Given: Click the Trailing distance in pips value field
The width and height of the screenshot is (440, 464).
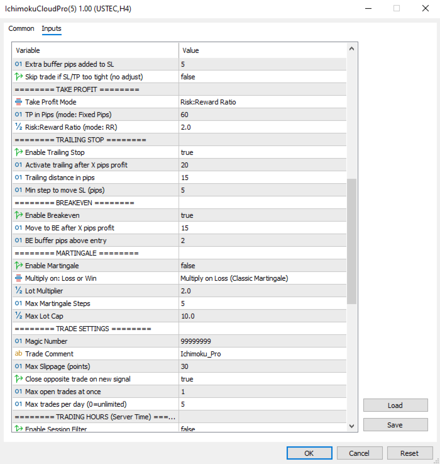Looking at the screenshot, I should pos(262,178).
